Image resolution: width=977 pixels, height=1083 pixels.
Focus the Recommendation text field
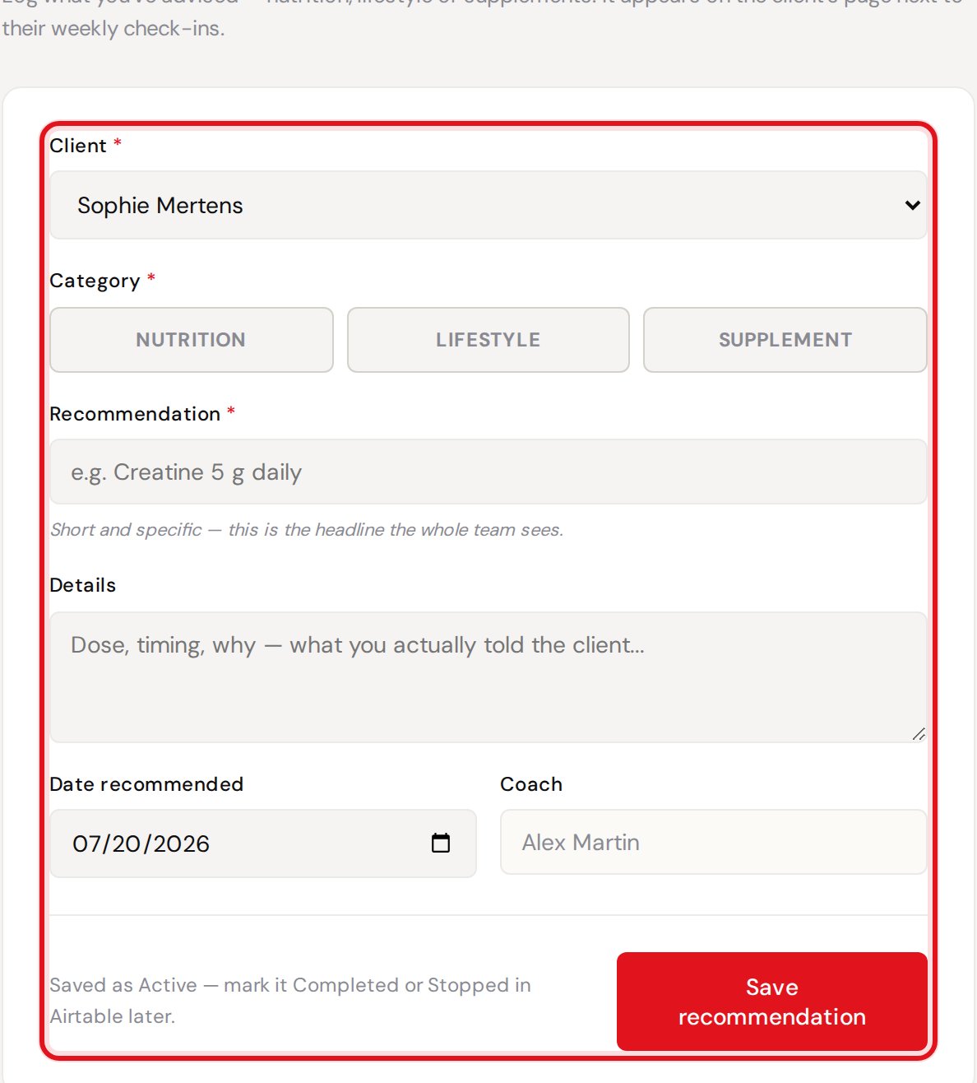[488, 472]
